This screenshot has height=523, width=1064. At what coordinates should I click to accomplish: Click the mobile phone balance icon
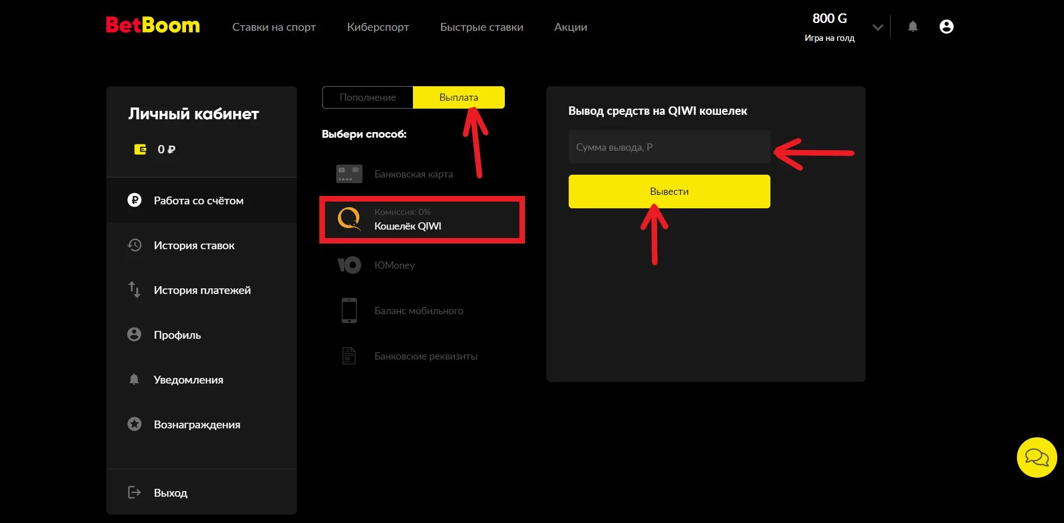point(349,310)
